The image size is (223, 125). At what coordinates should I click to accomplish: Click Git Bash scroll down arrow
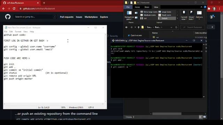click(x=204, y=97)
